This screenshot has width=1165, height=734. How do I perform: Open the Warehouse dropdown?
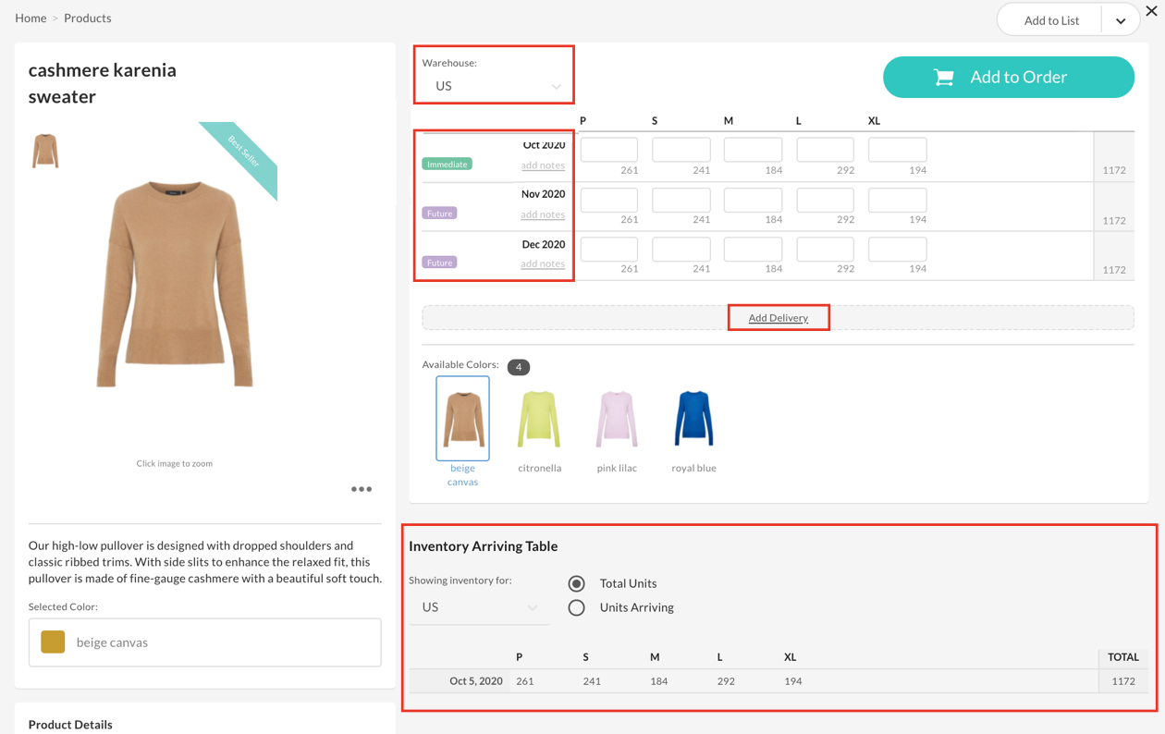point(493,85)
